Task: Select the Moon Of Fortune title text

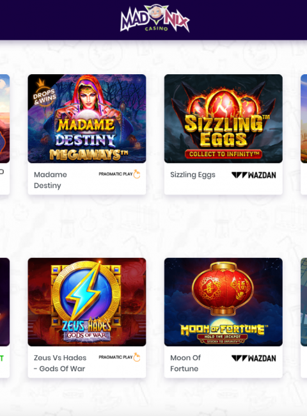Action: pos(185,364)
